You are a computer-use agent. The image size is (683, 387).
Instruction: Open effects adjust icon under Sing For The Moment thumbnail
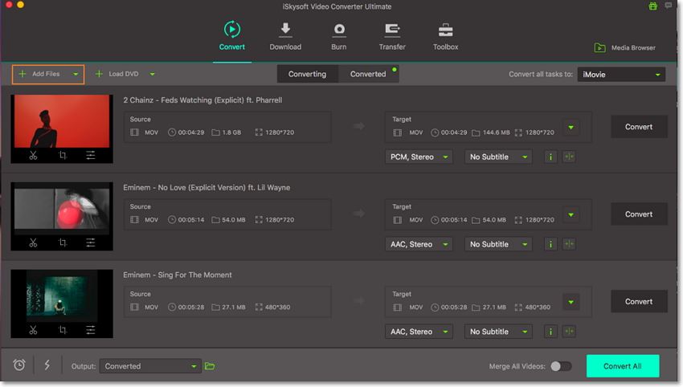coord(91,330)
